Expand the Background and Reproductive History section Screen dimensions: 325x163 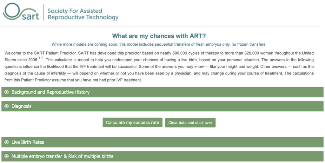coord(162,92)
